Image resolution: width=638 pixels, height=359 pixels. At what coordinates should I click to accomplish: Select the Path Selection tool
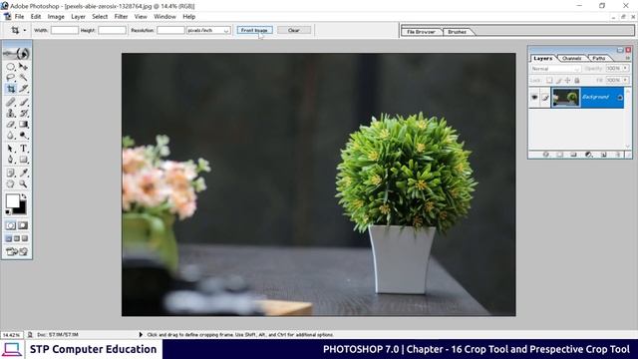coord(11,149)
